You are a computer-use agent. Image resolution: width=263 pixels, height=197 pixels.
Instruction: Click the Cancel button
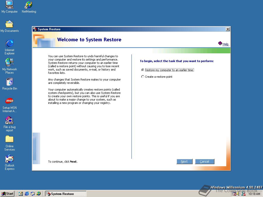pyautogui.click(x=205, y=162)
